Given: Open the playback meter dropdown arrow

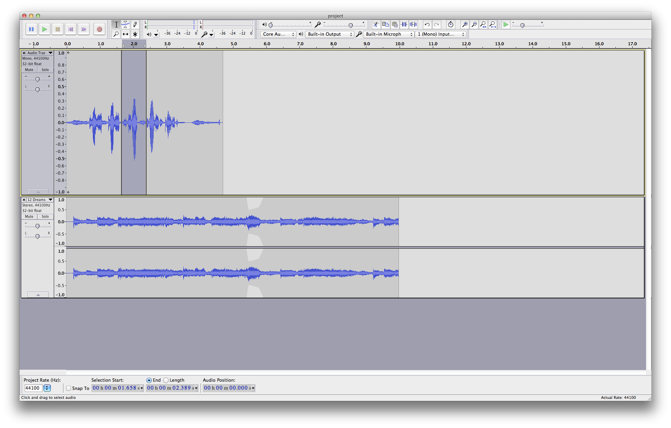Looking at the screenshot, I should (156, 34).
